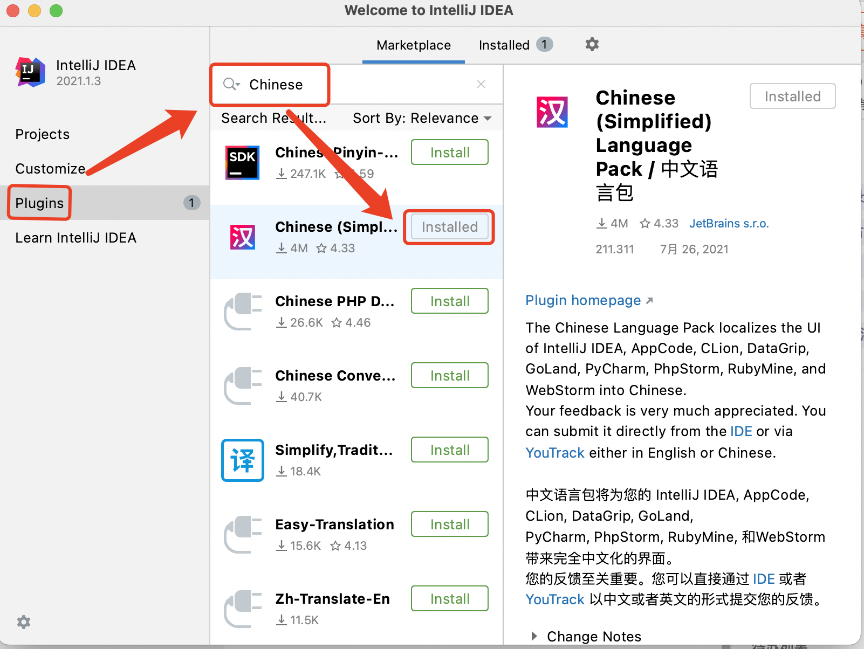Click the Simplify,Tradit translate icon
Viewport: 864px width, 649px height.
point(242,460)
